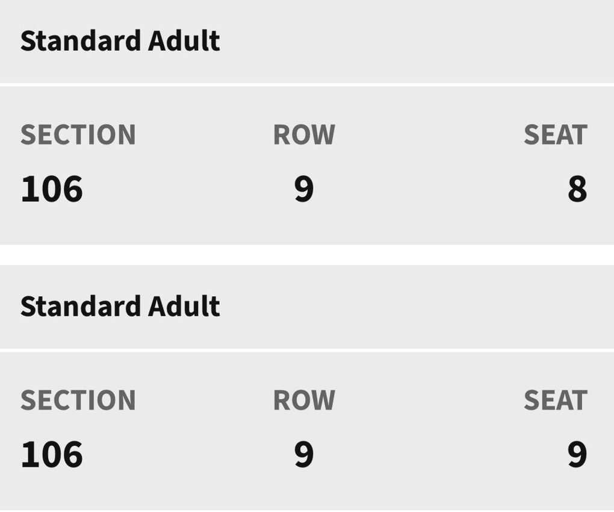Click the white gap separating the two tickets

[307, 255]
